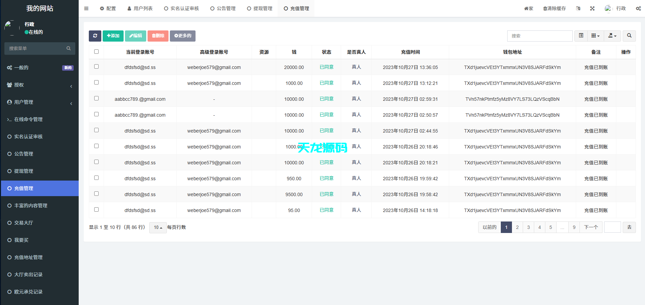The height and width of the screenshot is (305, 645).
Task: Tick the checkbox of the 95.00 charge row
Action: pos(96,209)
